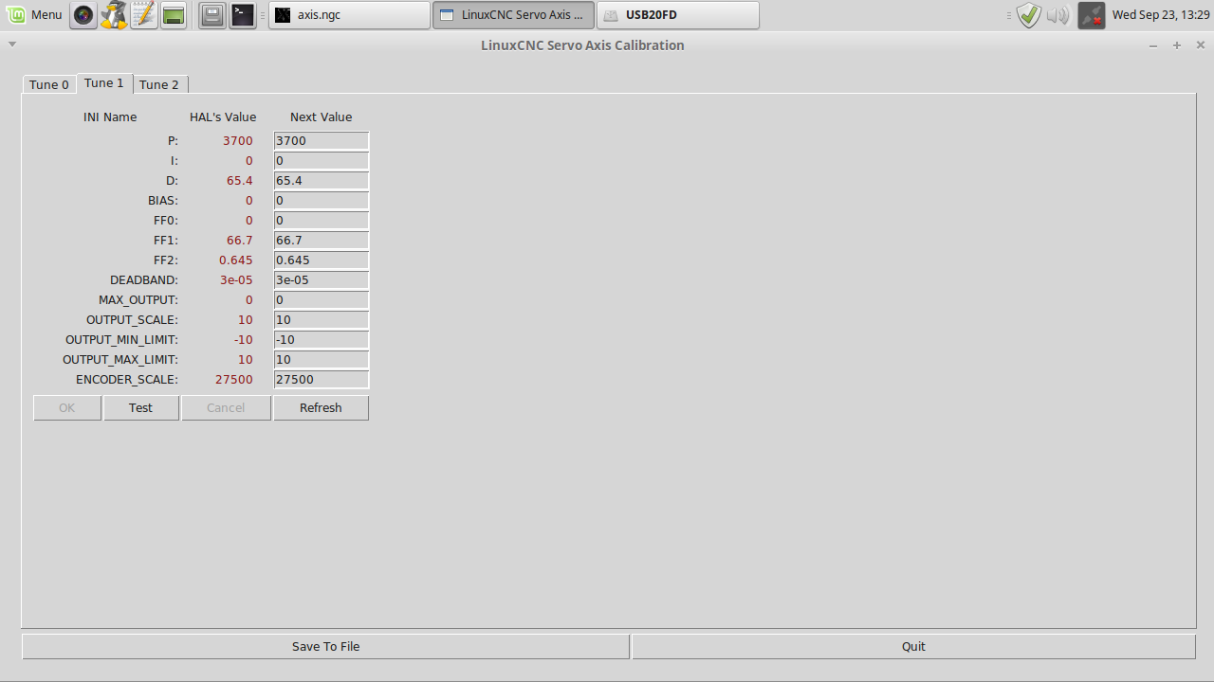Image resolution: width=1214 pixels, height=682 pixels.
Task: Select LinuxCNC Servo Axis taskbar button
Action: 514,15
